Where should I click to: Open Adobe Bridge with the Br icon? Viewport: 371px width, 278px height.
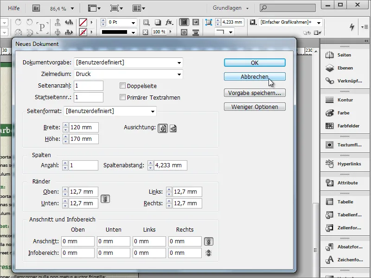coord(36,8)
